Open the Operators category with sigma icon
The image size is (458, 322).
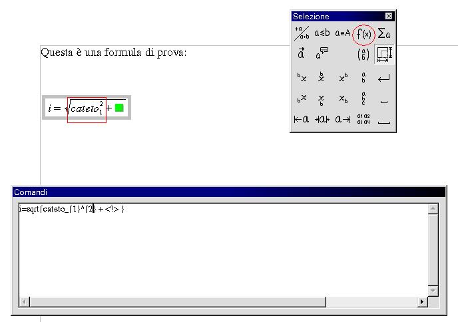pos(384,33)
